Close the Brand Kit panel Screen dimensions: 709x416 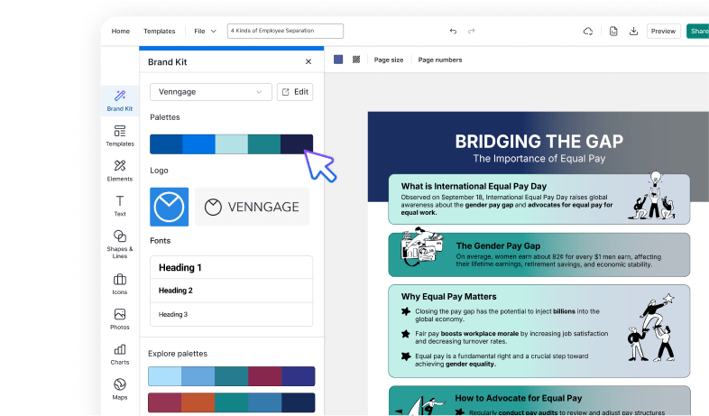(x=308, y=61)
